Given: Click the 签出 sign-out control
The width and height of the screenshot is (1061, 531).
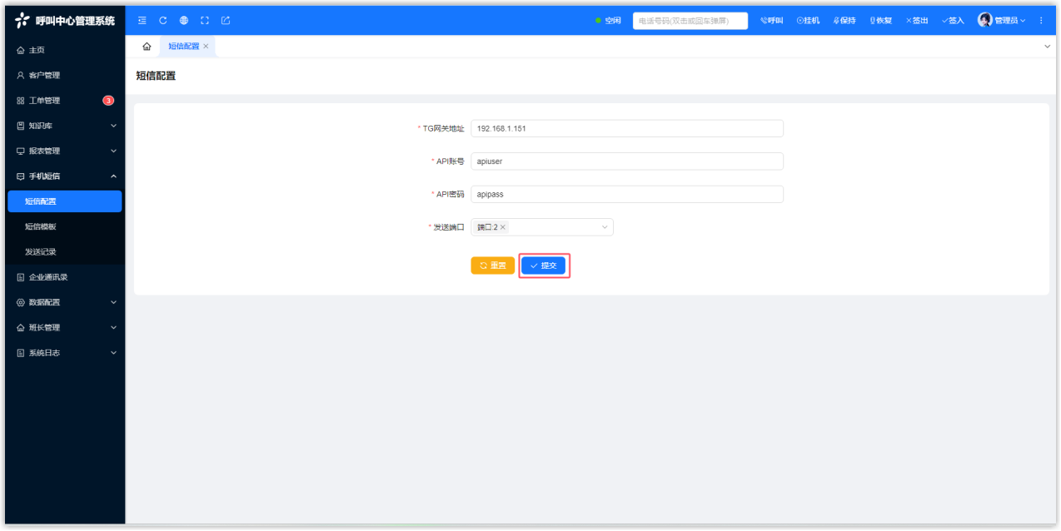Looking at the screenshot, I should click(x=917, y=21).
